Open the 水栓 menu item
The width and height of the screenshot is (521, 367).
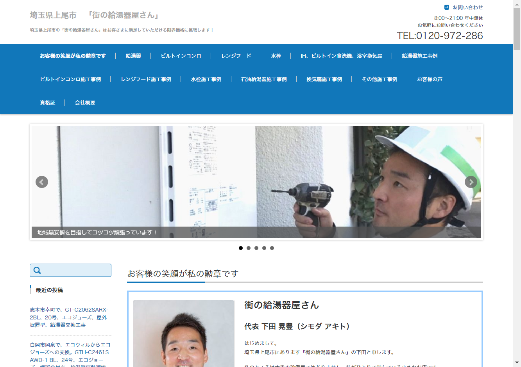(x=276, y=56)
